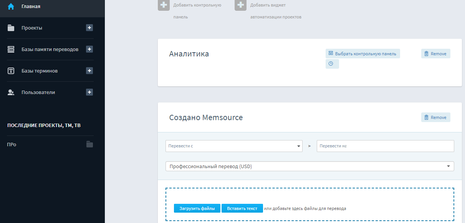Click the plus icon to add контрольную панель

(164, 5)
